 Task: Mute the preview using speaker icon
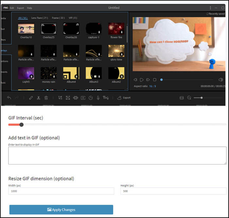coord(220,80)
